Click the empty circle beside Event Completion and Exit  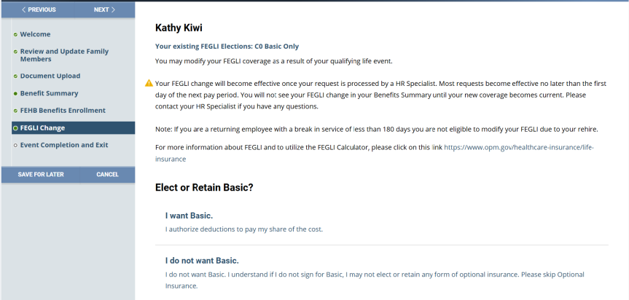[15, 145]
